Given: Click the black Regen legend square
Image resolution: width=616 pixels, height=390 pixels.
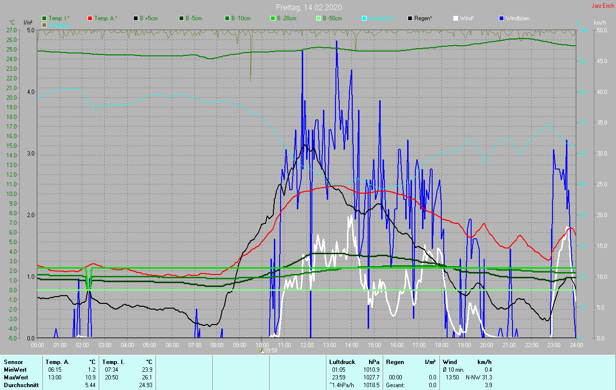Looking at the screenshot, I should click(x=410, y=18).
